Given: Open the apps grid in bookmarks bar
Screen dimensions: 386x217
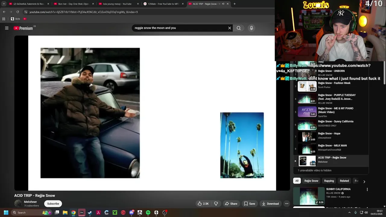Looking at the screenshot, I should pyautogui.click(x=4, y=19).
